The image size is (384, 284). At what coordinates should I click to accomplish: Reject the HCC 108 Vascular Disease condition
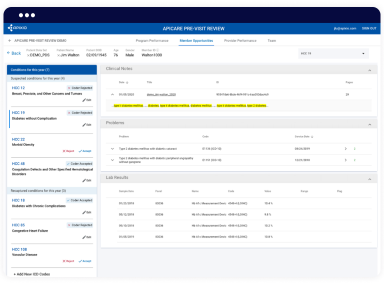[x=68, y=261]
